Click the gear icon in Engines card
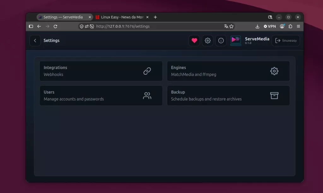The height and width of the screenshot is (193, 323). point(274,71)
